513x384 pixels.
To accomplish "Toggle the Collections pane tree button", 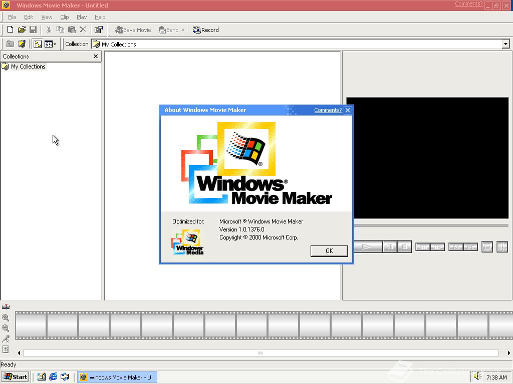I will (37, 44).
